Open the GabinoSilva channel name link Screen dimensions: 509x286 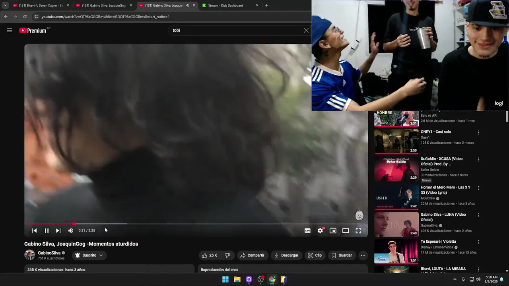pos(49,253)
